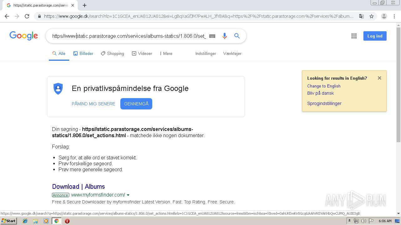Click the browser address bar
This screenshot has width=401, height=225.
(199, 16)
